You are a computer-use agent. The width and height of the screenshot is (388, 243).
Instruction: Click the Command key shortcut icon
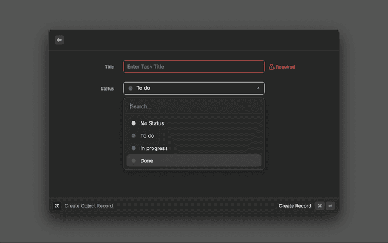(x=319, y=206)
